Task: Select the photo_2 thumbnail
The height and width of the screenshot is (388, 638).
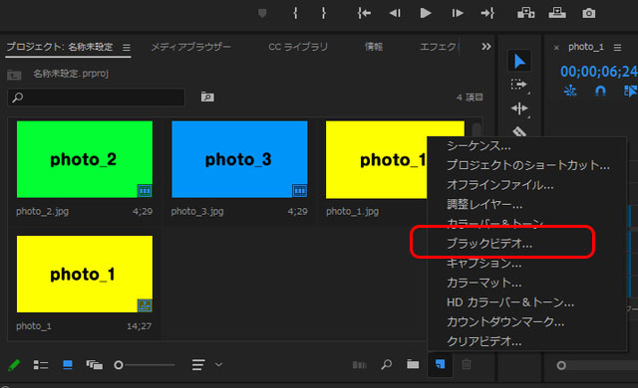Action: 85,159
